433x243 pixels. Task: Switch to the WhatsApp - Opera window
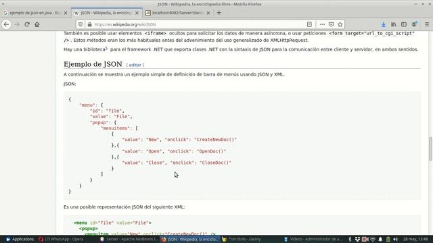point(62,239)
